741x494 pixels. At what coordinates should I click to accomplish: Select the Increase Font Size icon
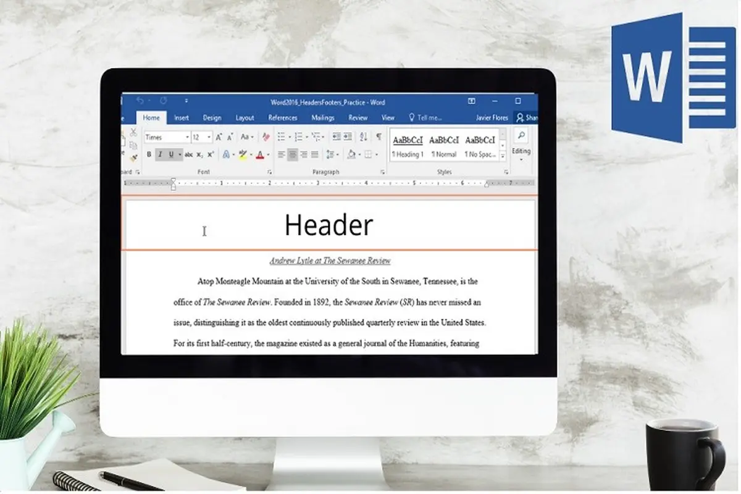coord(218,136)
